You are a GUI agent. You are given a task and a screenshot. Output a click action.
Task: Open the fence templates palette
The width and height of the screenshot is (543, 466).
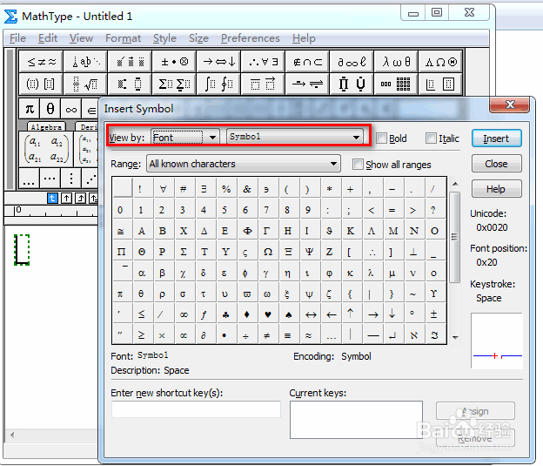tap(41, 84)
